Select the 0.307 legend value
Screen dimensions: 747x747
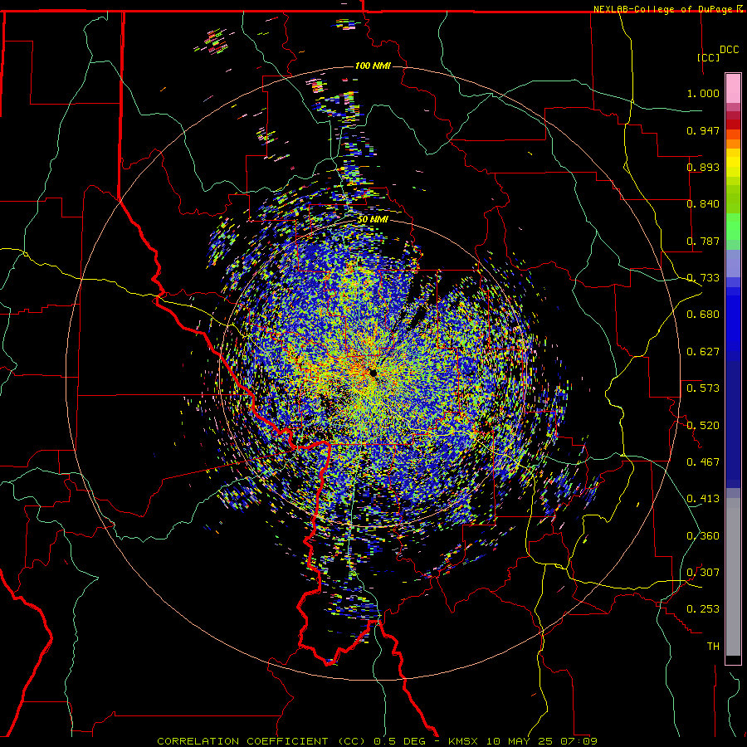point(703,573)
